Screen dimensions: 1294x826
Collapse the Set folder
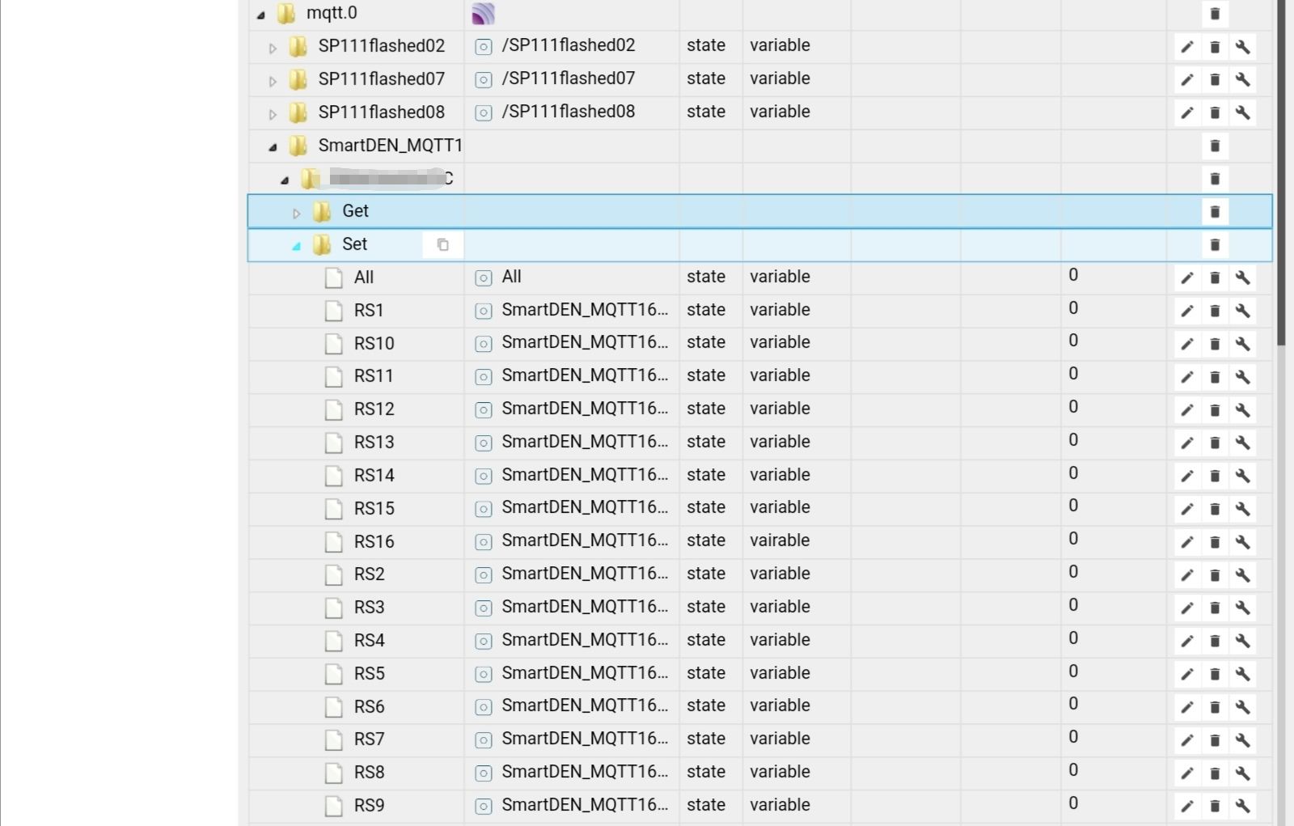tap(296, 246)
